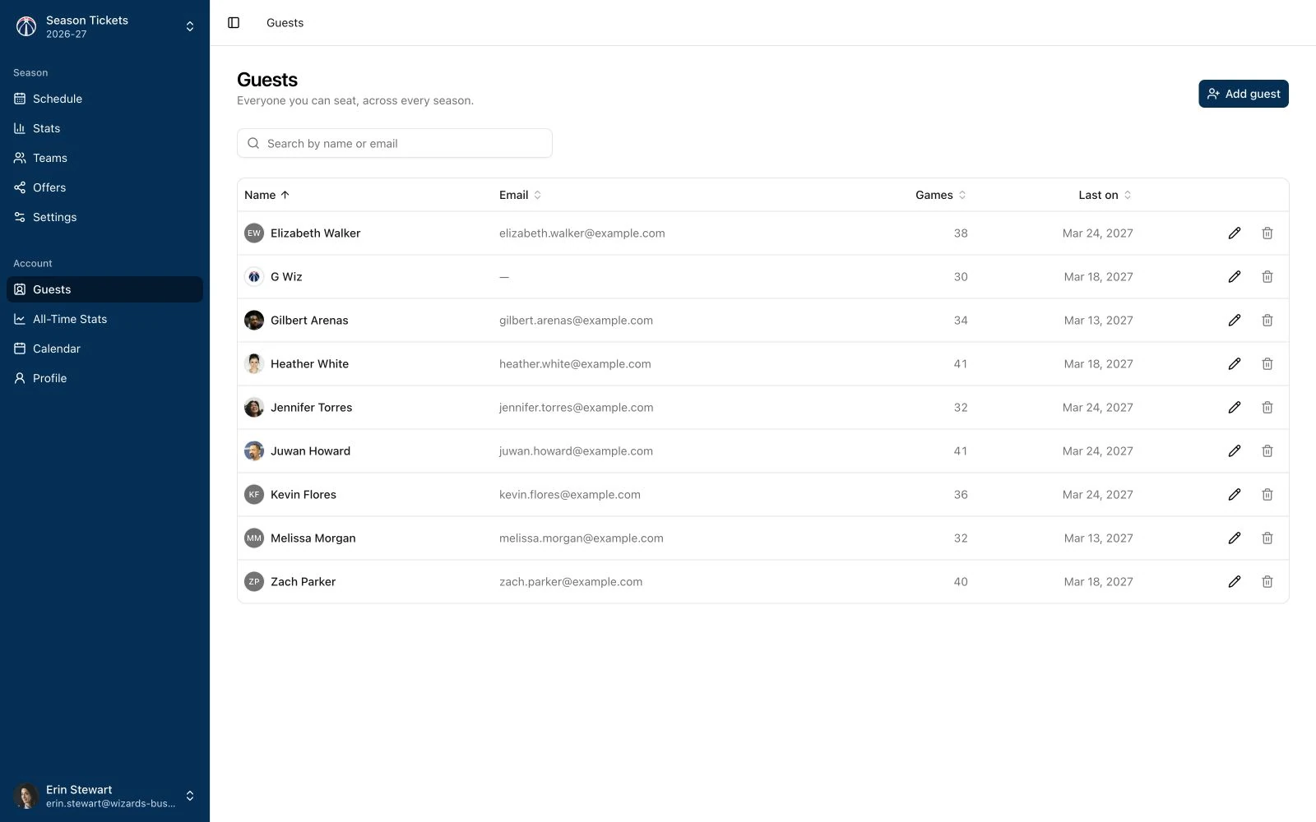Viewport: 1316px width, 822px height.
Task: Click Juwan Howard's avatar photo
Action: 254,451
